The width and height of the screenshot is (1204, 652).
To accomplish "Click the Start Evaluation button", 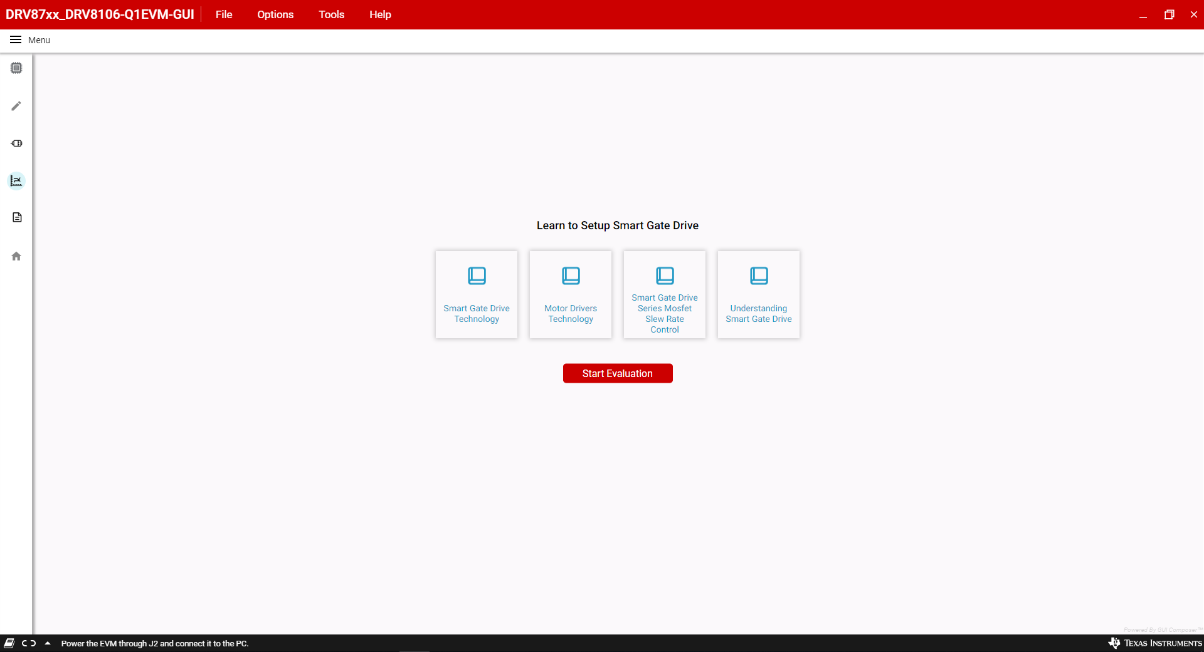I will [618, 373].
